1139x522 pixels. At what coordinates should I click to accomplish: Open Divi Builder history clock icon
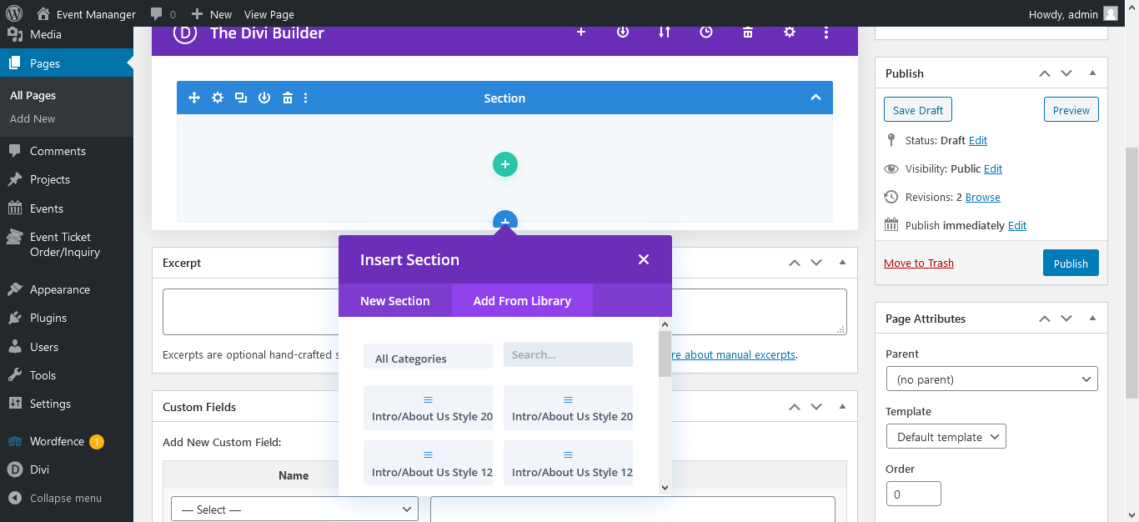tap(706, 32)
